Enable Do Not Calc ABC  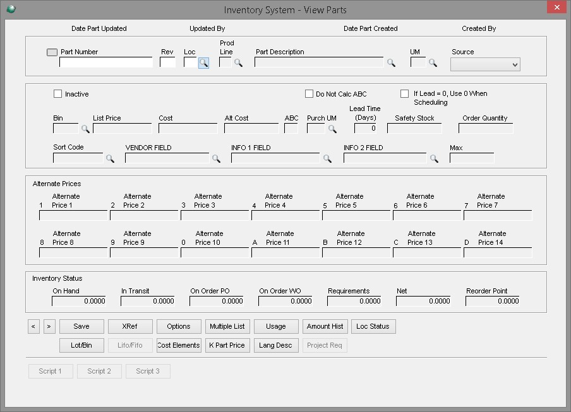pos(309,94)
